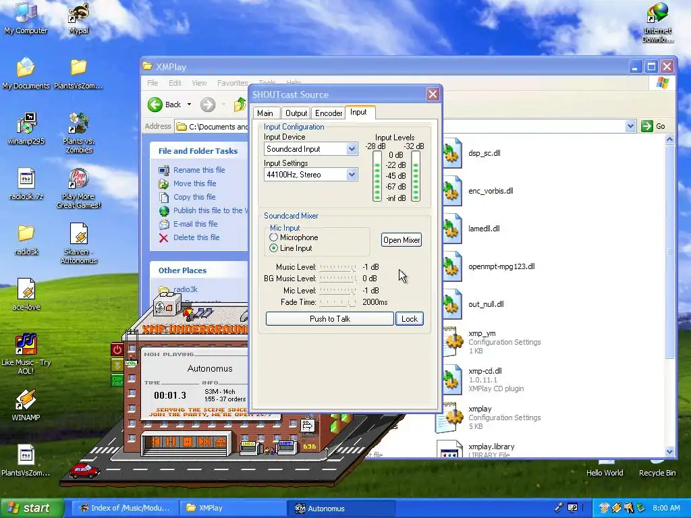Viewport: 691px width, 518px height.
Task: Skip to previous track in XMPlay
Action: coord(155,441)
